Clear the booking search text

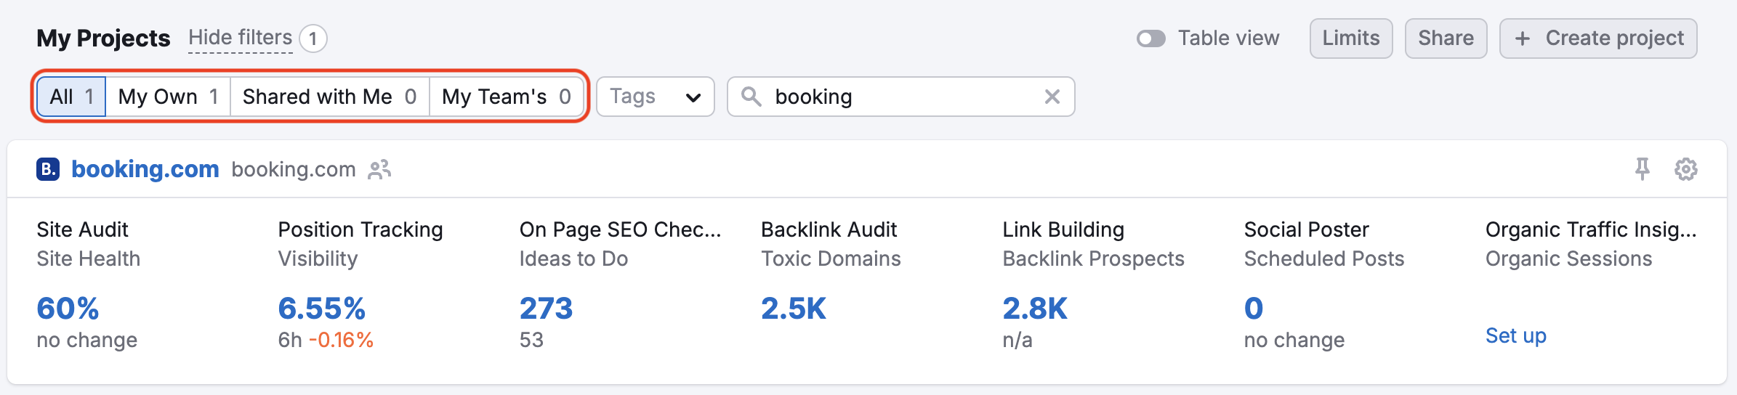pos(1052,97)
